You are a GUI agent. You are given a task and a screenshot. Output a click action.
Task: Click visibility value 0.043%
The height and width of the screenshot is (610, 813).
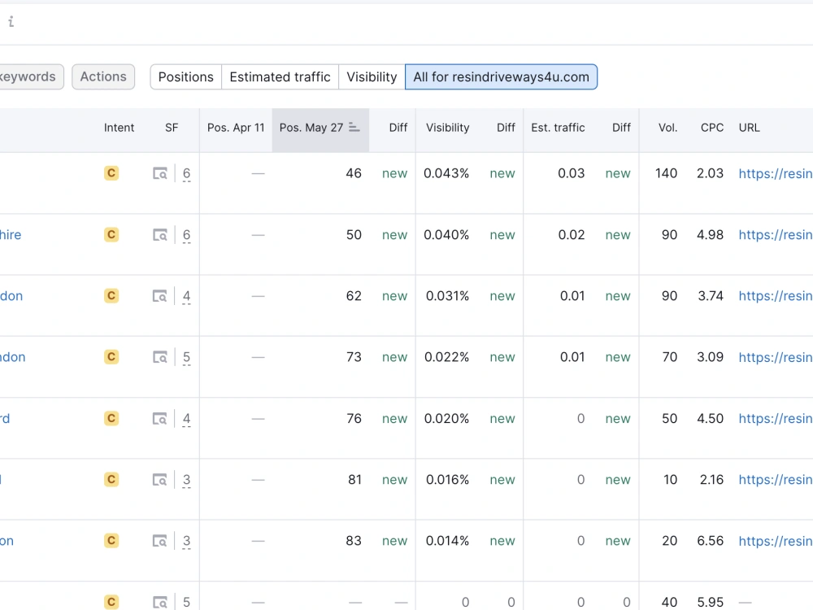[x=446, y=173]
